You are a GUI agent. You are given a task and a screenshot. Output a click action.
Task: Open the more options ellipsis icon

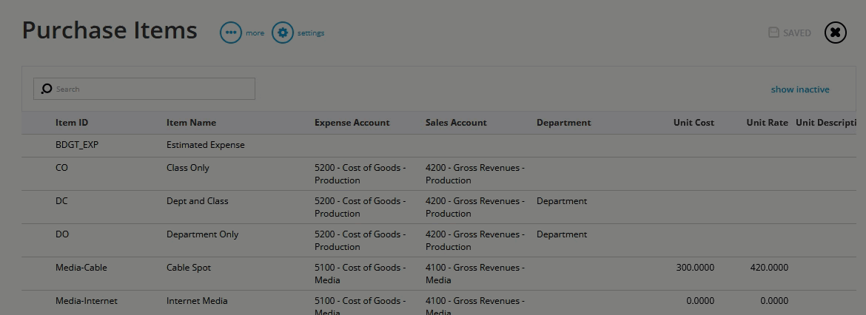click(231, 33)
